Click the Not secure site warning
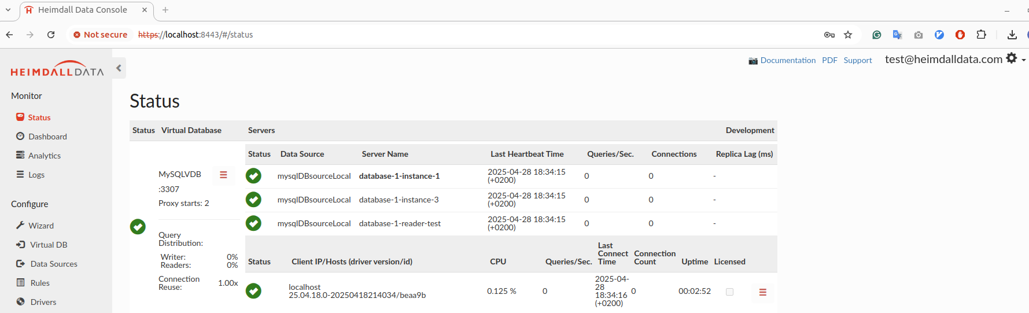 (x=100, y=35)
